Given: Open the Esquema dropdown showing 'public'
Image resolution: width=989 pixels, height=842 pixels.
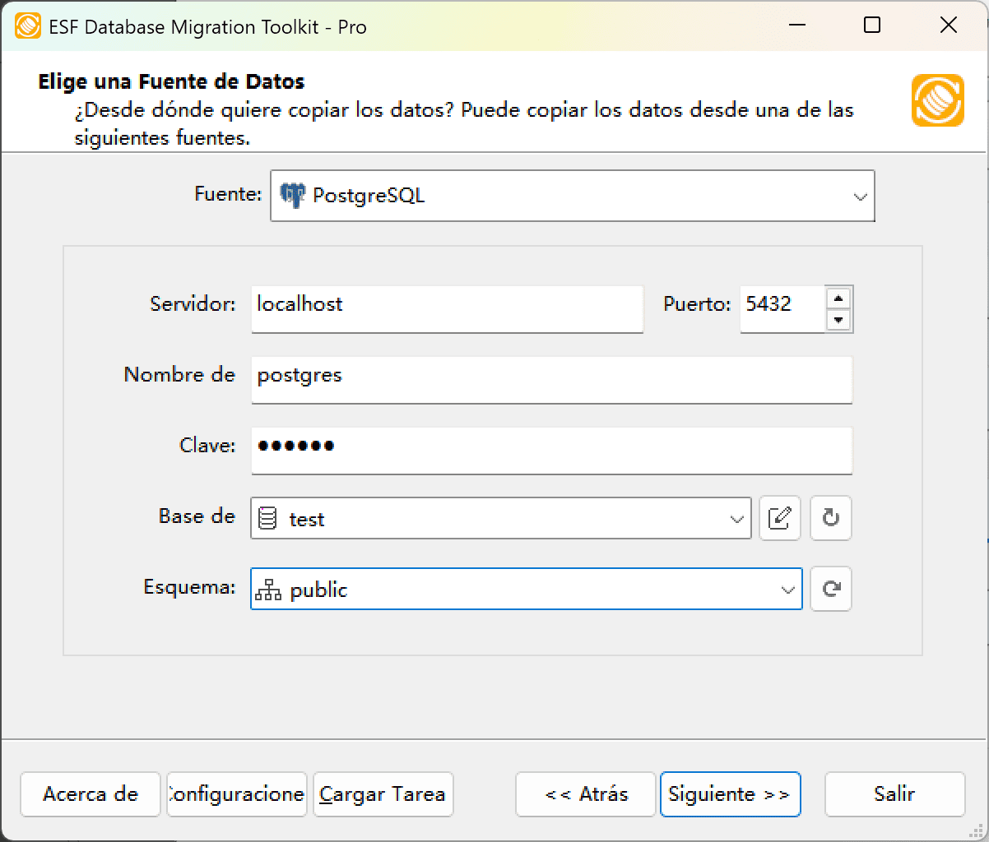Looking at the screenshot, I should click(786, 589).
